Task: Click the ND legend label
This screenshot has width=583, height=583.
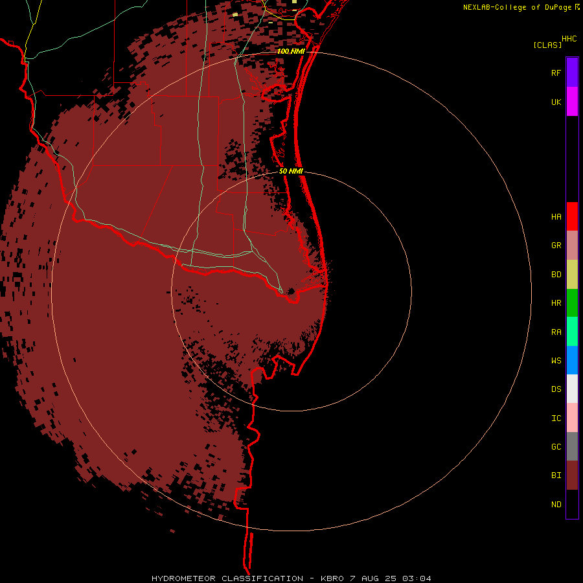Action: (556, 505)
